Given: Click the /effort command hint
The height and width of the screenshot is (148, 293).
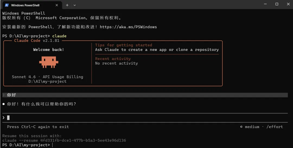Looking at the screenshot, I should point(275,127).
